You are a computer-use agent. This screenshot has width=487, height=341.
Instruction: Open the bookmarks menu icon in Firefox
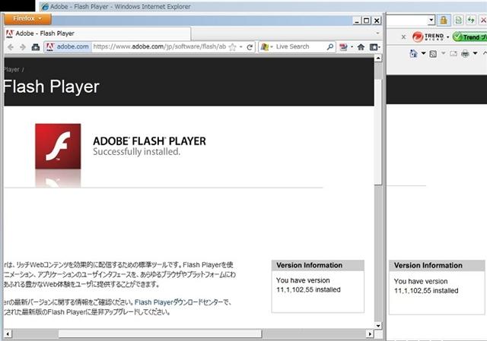coord(374,47)
